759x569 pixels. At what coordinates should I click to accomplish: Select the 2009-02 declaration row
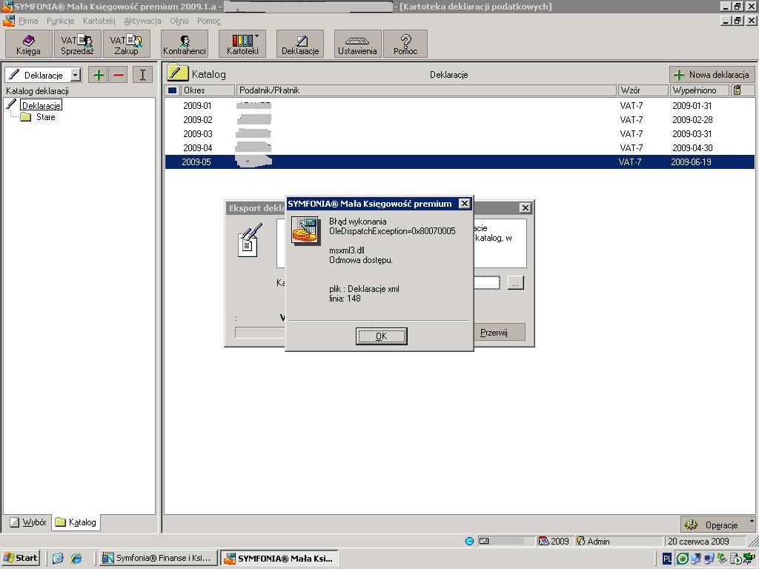pyautogui.click(x=460, y=119)
